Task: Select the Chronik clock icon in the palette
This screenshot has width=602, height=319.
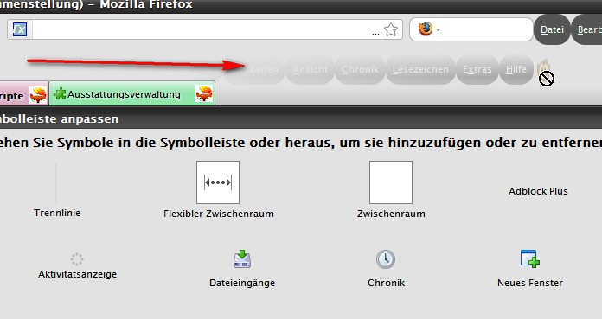Action: 386,259
